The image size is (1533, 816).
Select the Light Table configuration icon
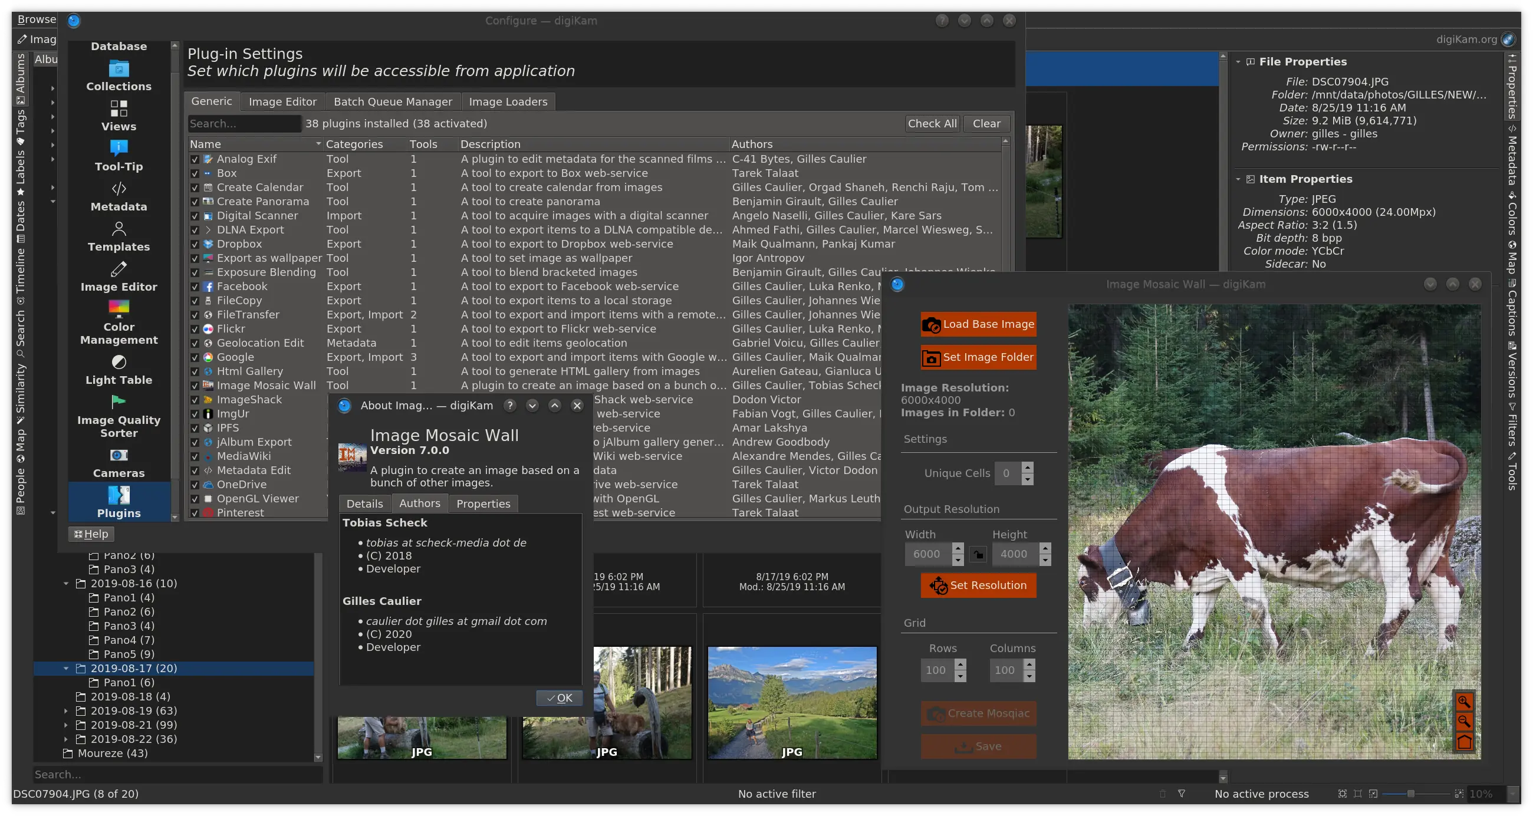[119, 362]
